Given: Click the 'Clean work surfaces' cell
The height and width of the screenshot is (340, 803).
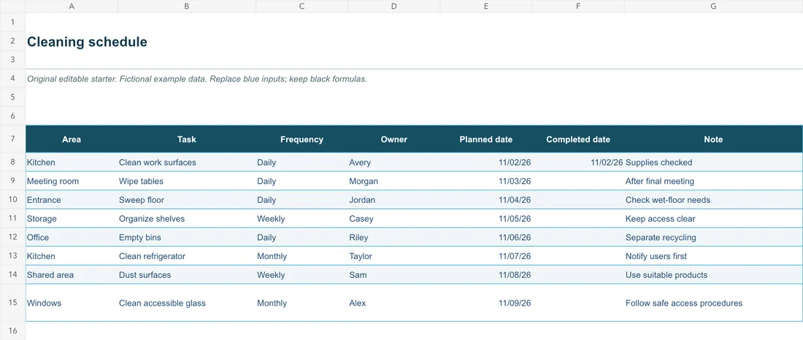Looking at the screenshot, I should point(186,162).
